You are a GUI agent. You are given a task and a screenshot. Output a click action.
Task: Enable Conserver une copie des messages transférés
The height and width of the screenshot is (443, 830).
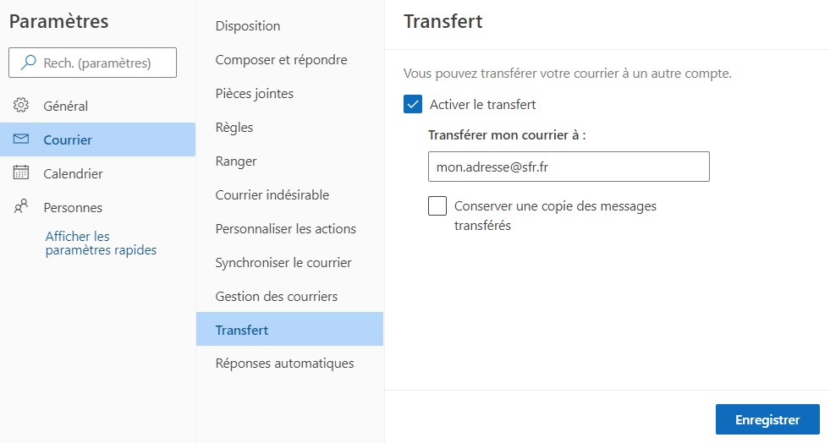(437, 205)
